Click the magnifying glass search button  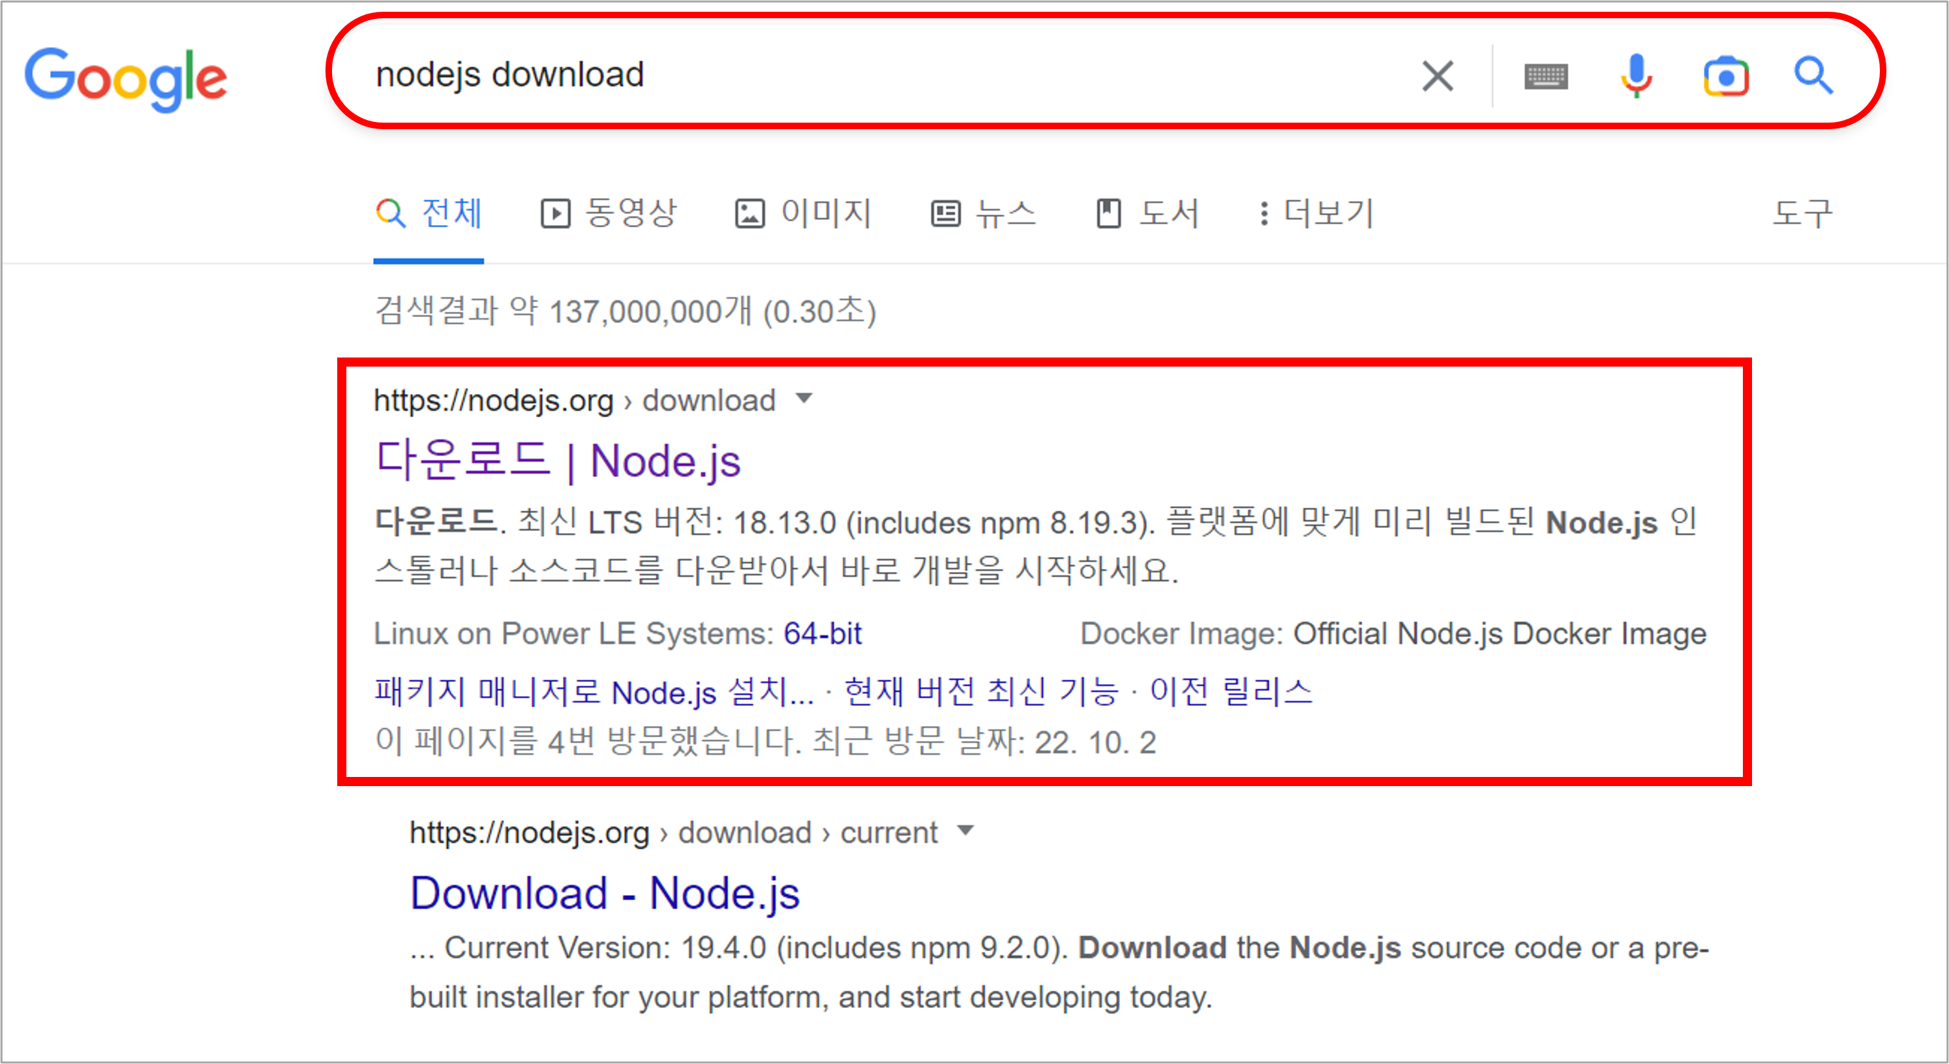tap(1813, 76)
